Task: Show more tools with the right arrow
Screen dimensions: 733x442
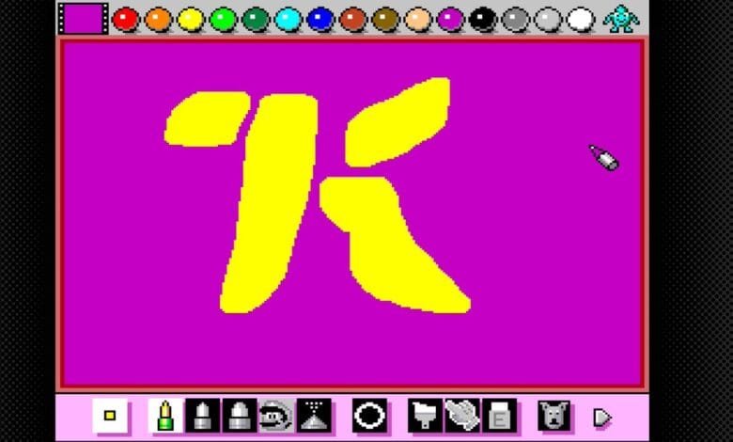Action: click(600, 415)
